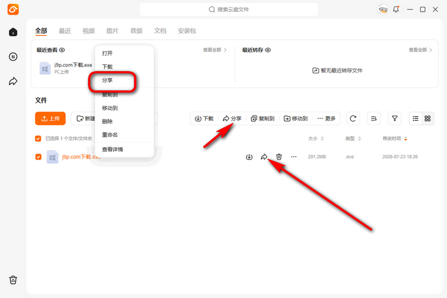Open the filter funnel button
The width and height of the screenshot is (447, 298).
click(394, 118)
